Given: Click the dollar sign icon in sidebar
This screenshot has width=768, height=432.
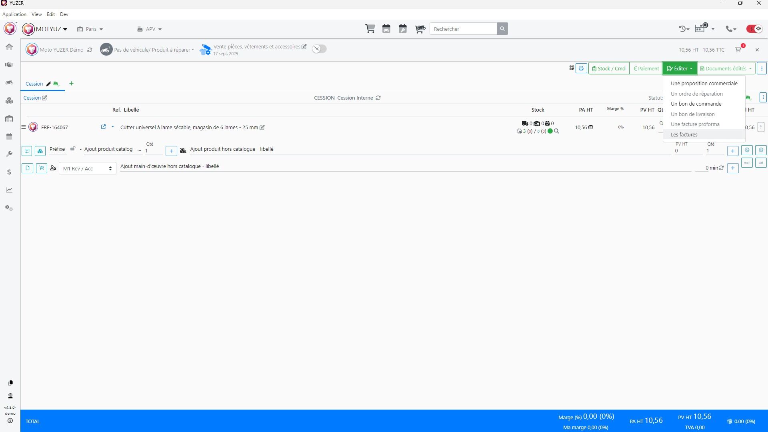Looking at the screenshot, I should [x=9, y=172].
